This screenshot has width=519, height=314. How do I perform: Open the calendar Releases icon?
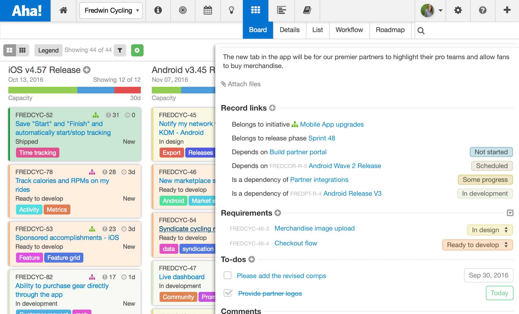pos(208,11)
